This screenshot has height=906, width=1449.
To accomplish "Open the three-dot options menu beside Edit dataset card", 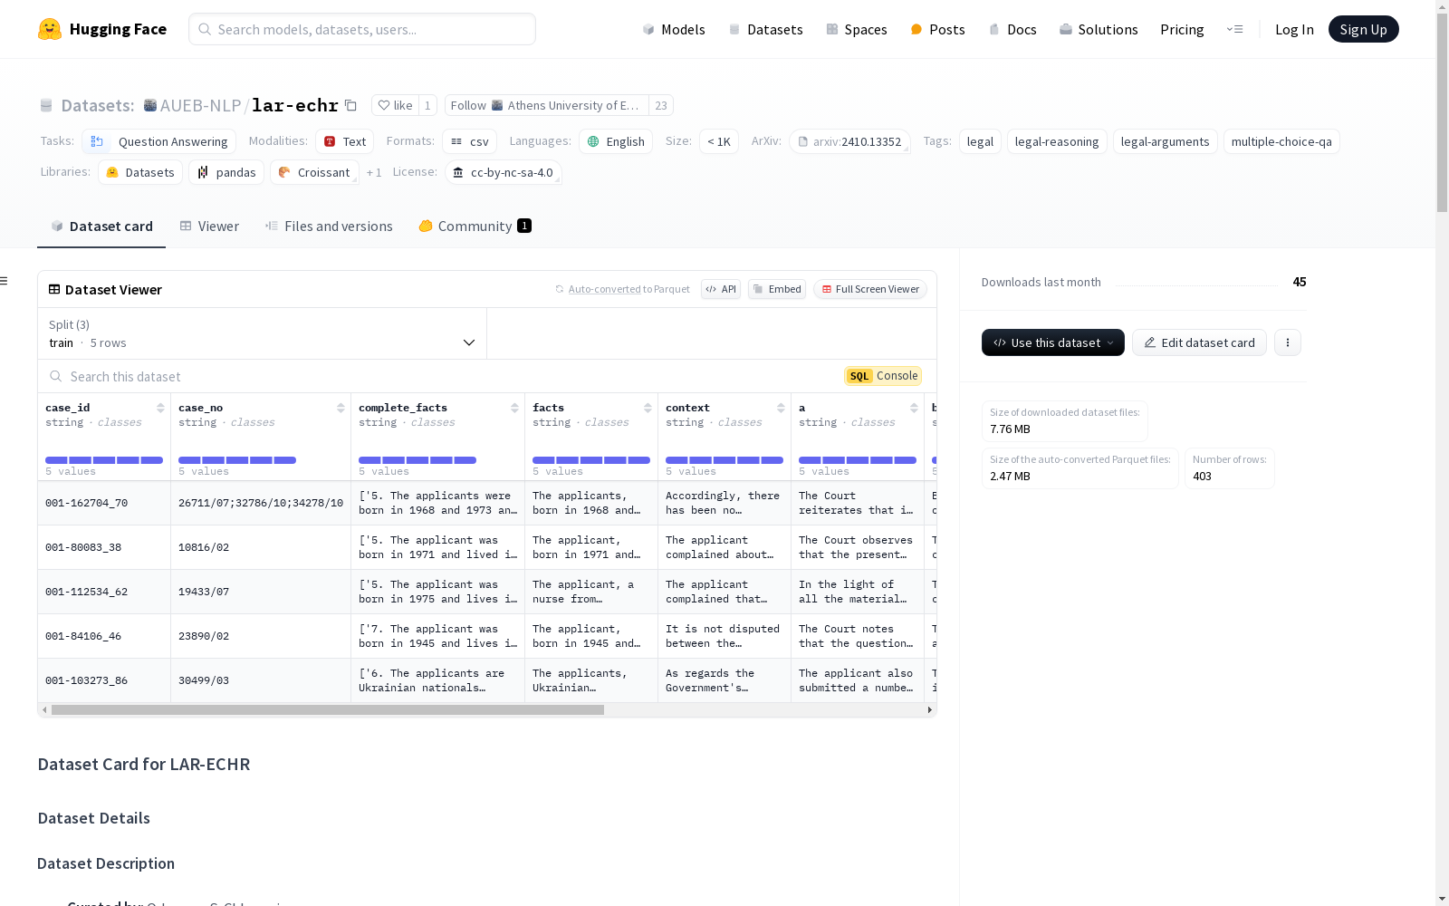I will coord(1287,342).
